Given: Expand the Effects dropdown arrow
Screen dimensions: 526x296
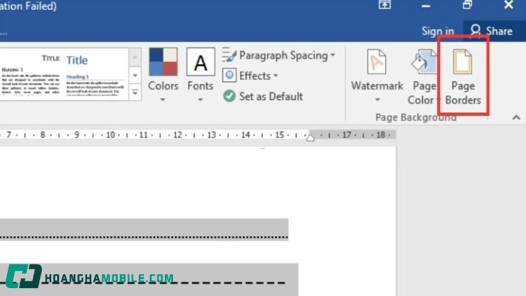Looking at the screenshot, I should [275, 76].
